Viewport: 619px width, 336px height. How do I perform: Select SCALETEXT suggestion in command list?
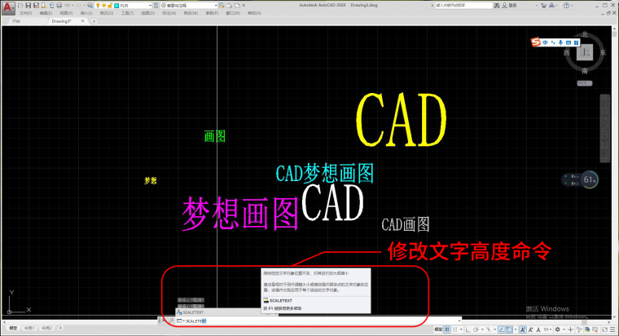point(193,312)
